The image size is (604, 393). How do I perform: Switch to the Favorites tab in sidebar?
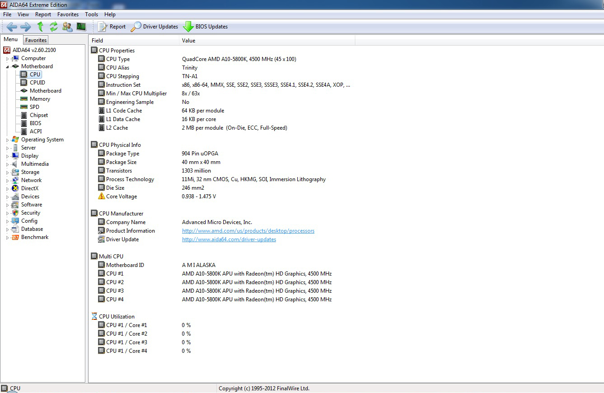pos(36,40)
